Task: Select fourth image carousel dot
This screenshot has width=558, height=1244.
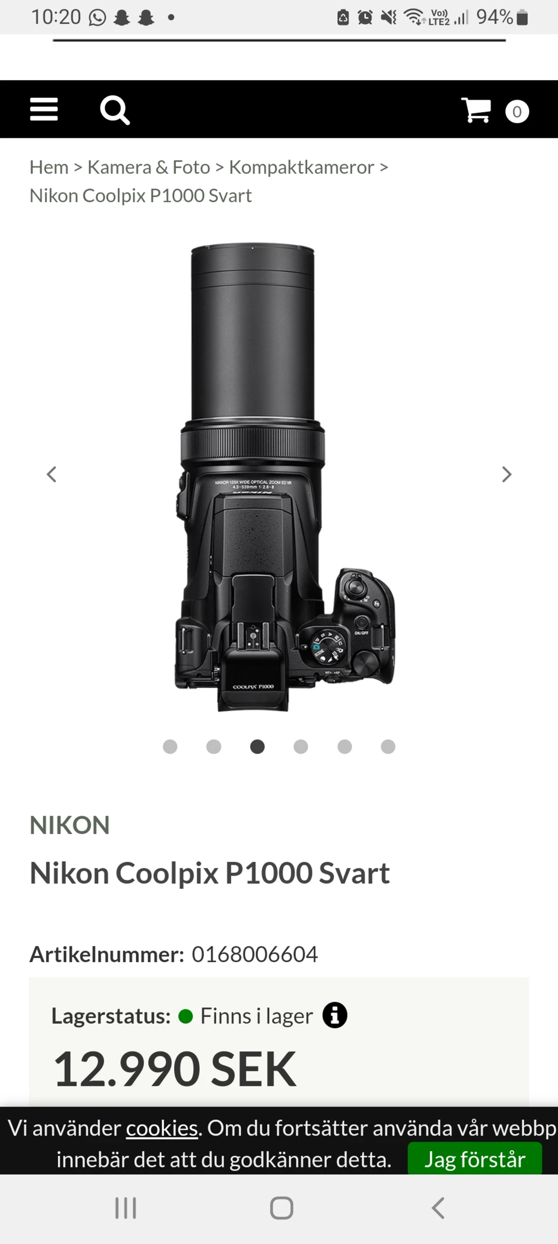Action: click(x=301, y=746)
